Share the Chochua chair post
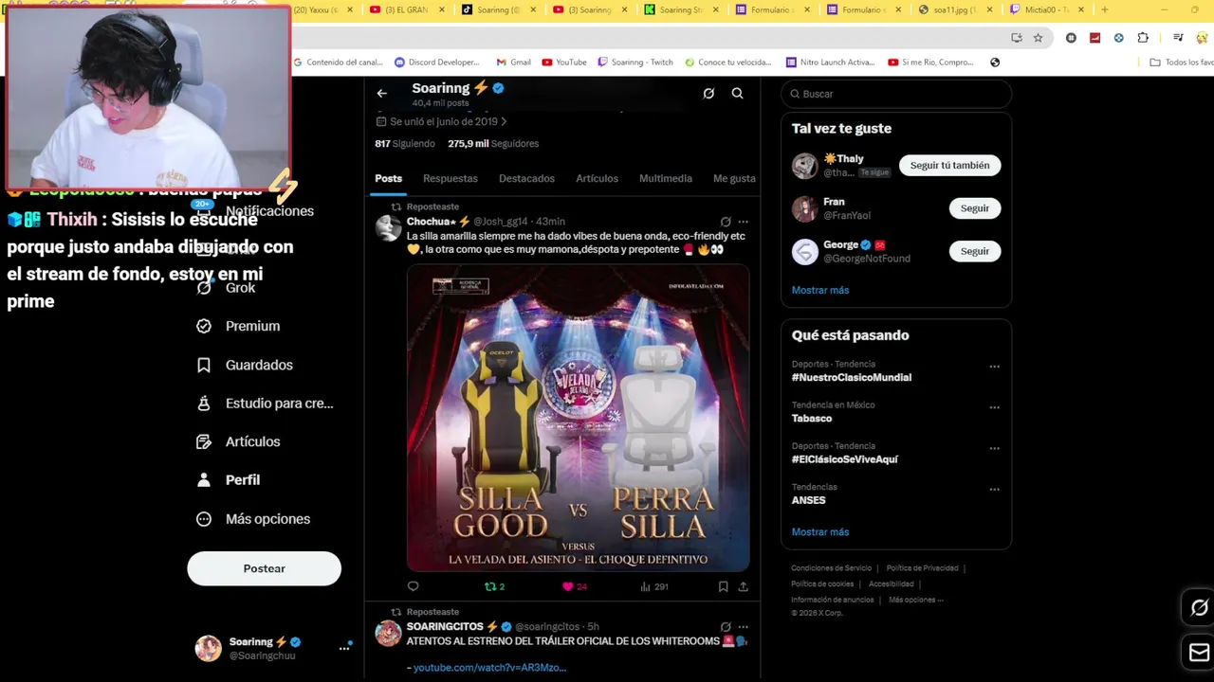1214x682 pixels. click(x=743, y=586)
